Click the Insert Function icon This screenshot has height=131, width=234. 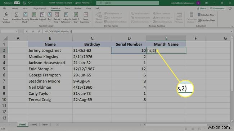6,18
